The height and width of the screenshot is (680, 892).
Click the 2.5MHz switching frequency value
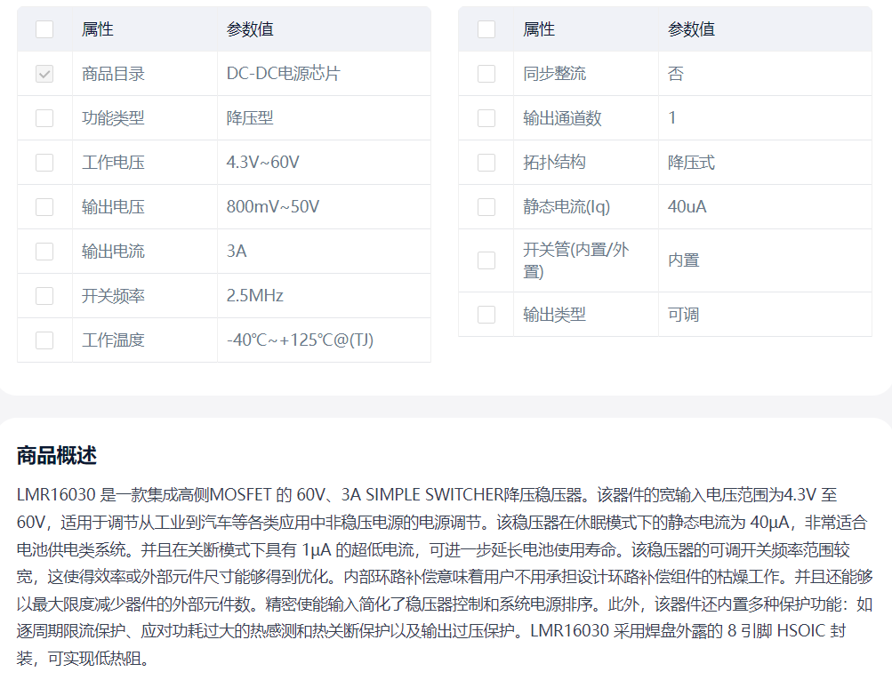pyautogui.click(x=255, y=296)
